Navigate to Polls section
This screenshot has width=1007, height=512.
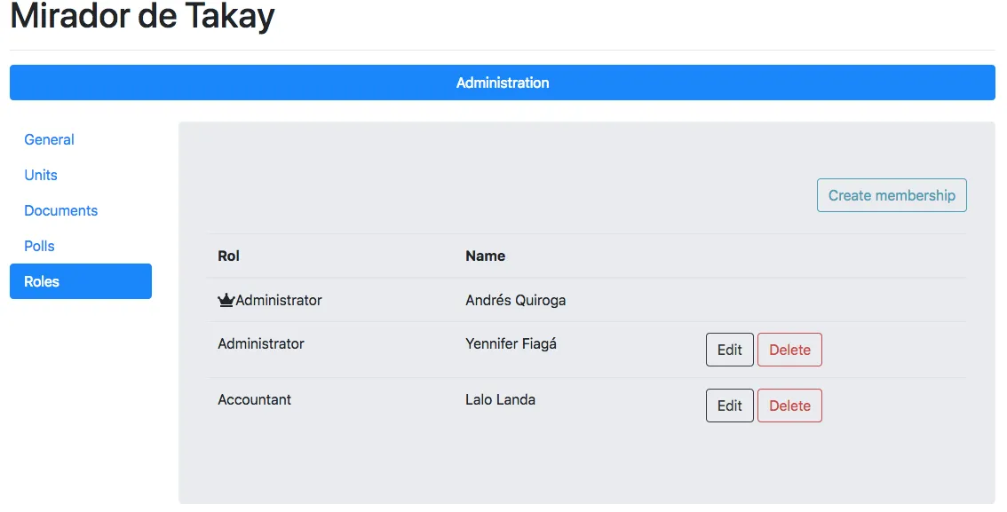[39, 246]
